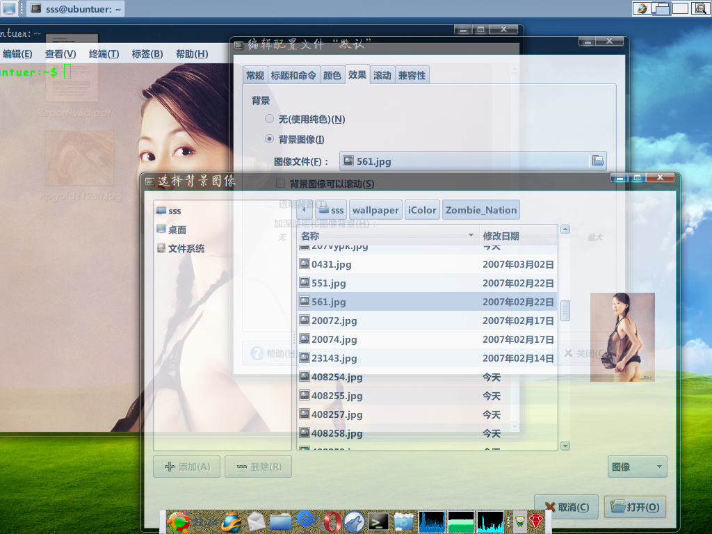Click the sss@ubuntuer terminal button in the top panel
This screenshot has height=534, width=712.
(76, 8)
